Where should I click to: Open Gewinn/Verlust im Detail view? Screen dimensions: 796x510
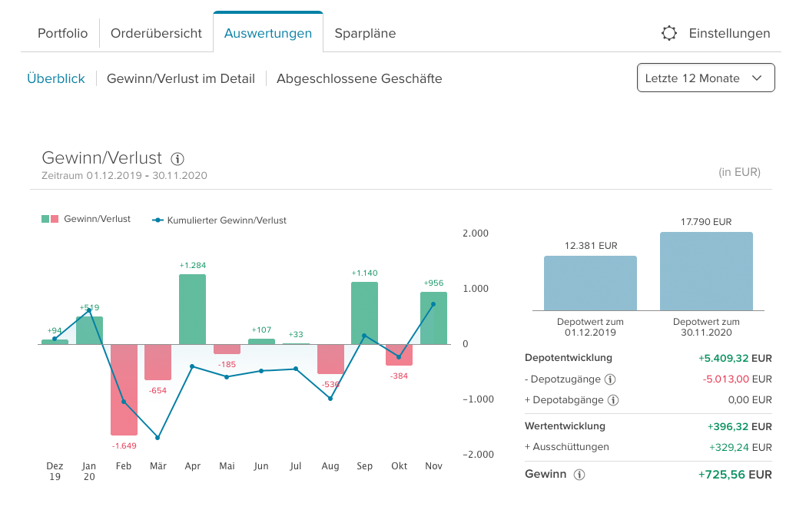coord(181,78)
